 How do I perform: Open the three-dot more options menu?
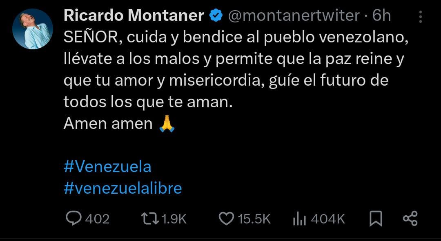[421, 17]
